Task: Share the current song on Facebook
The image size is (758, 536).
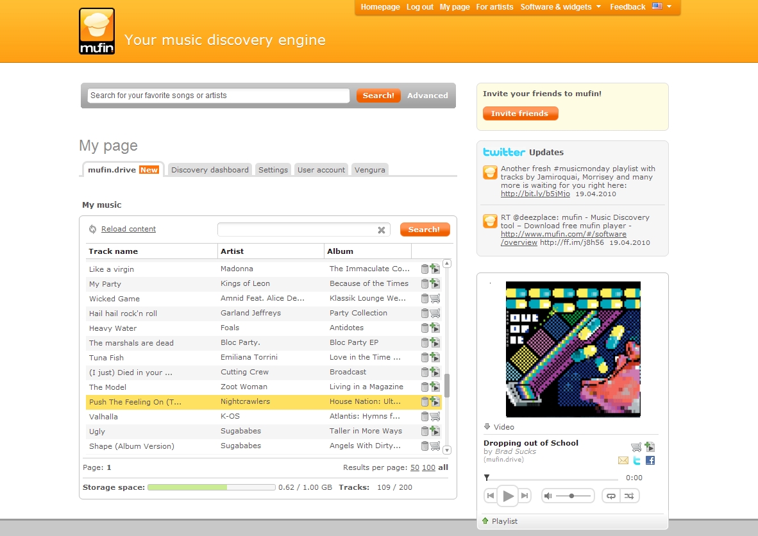Action: pyautogui.click(x=650, y=460)
